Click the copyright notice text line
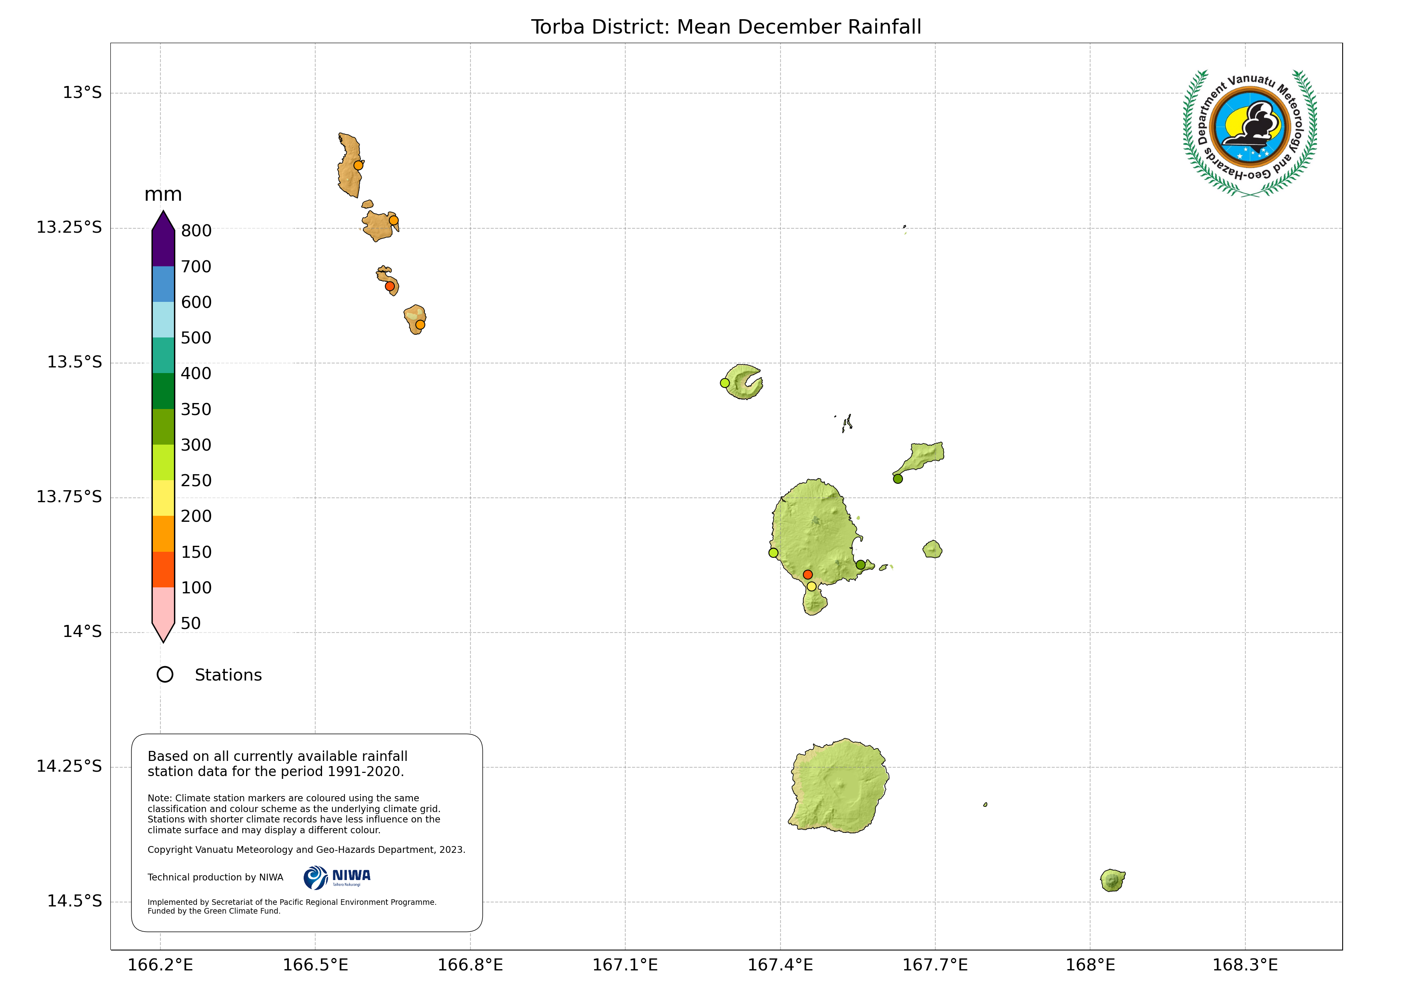1403x992 pixels. 306,850
